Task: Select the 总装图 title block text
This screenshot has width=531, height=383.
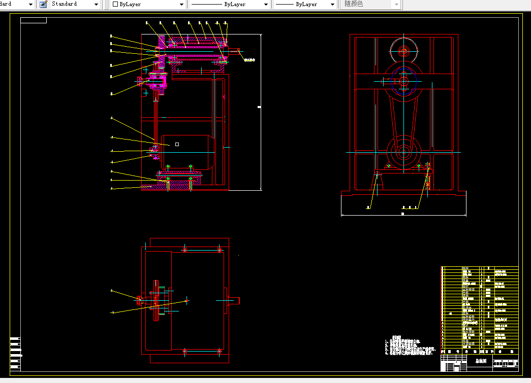Action: point(481,361)
